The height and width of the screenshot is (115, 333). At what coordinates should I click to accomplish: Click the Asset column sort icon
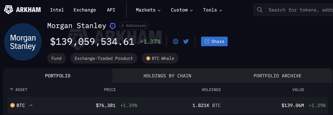point(11,90)
